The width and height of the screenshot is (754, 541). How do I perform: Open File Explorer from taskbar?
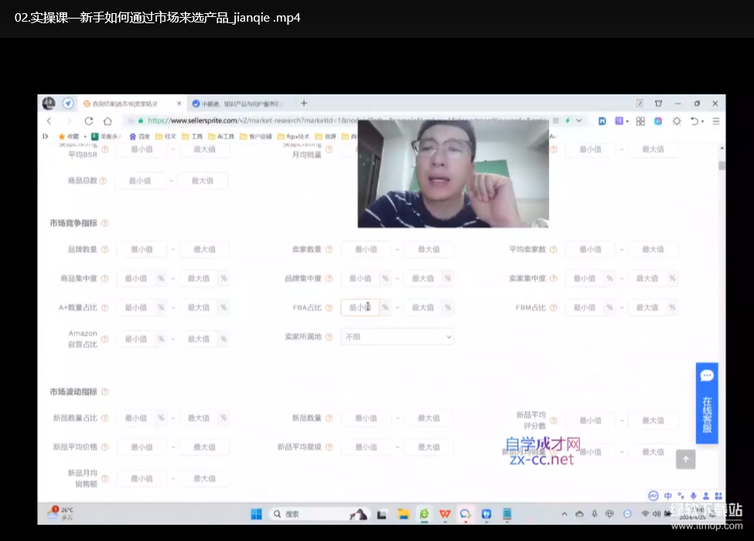tap(403, 514)
